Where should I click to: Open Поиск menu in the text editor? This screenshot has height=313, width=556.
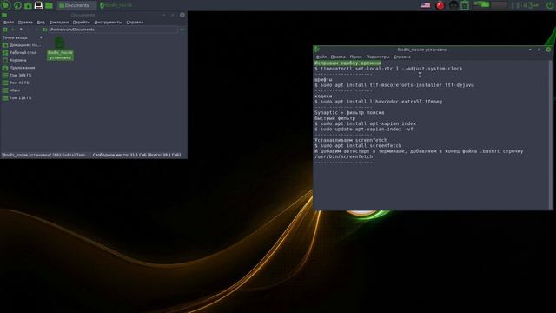pos(355,57)
